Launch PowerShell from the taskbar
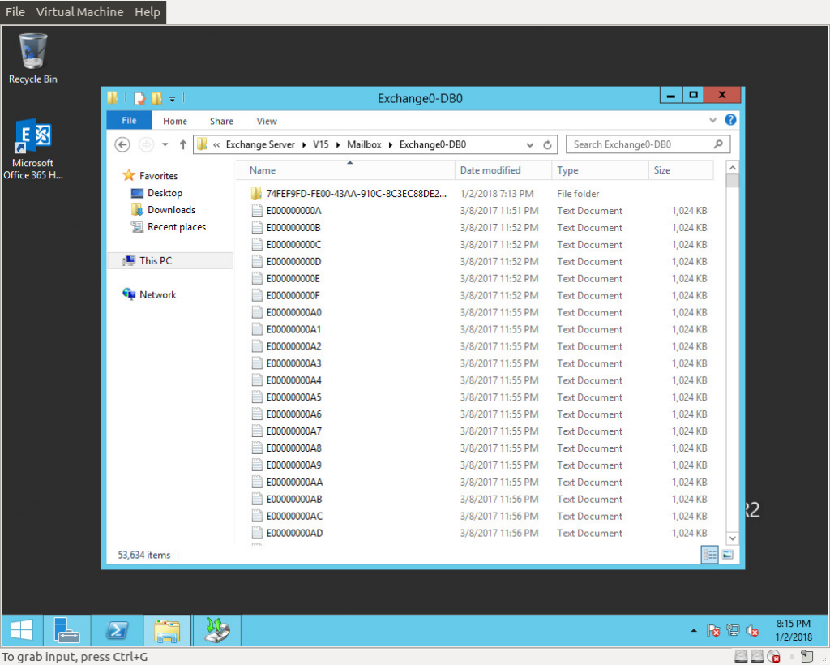Screen dimensions: 830x665 (117, 630)
